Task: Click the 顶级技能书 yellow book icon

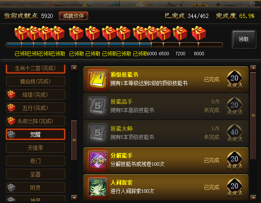Action: (x=98, y=79)
